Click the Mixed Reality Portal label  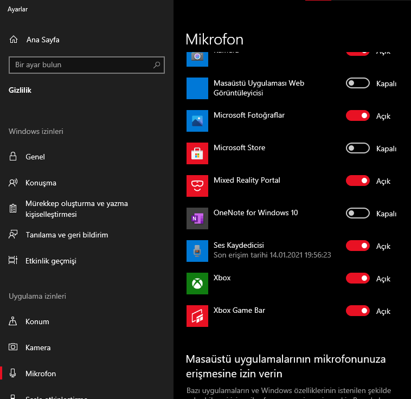click(x=247, y=180)
